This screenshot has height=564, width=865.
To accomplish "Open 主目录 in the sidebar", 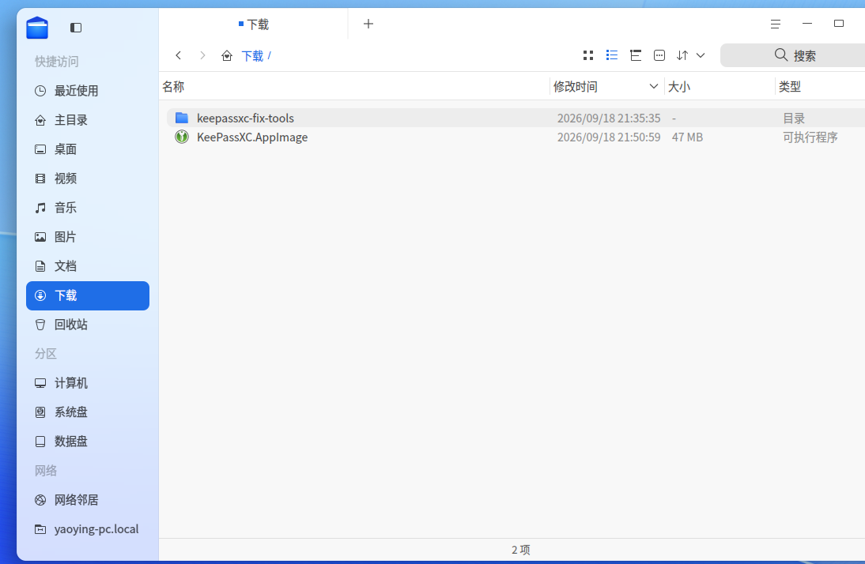I will pyautogui.click(x=88, y=119).
